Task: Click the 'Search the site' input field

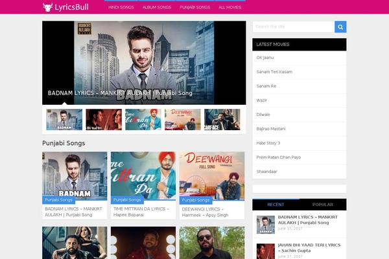Action: pyautogui.click(x=294, y=27)
